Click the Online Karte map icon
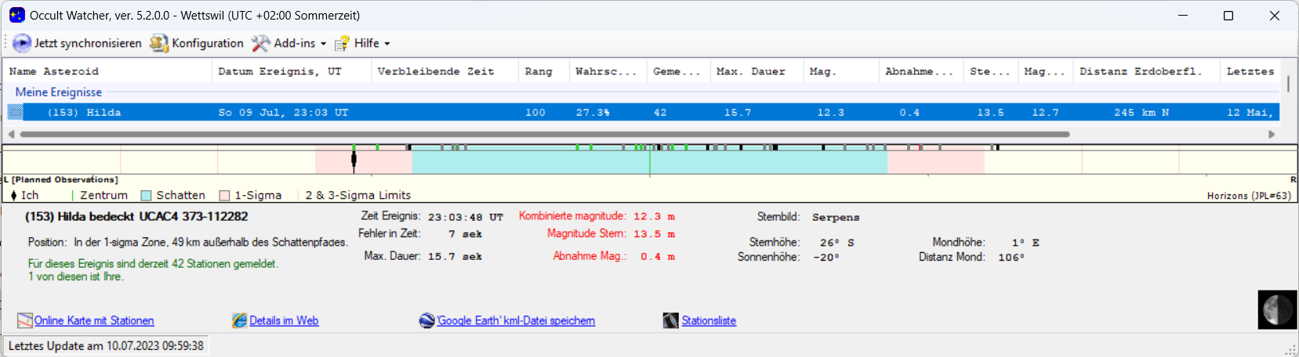1299x357 pixels. (25, 321)
